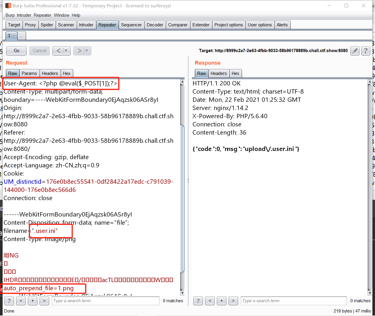
Task: Send the request with Go
Action: click(x=16, y=51)
